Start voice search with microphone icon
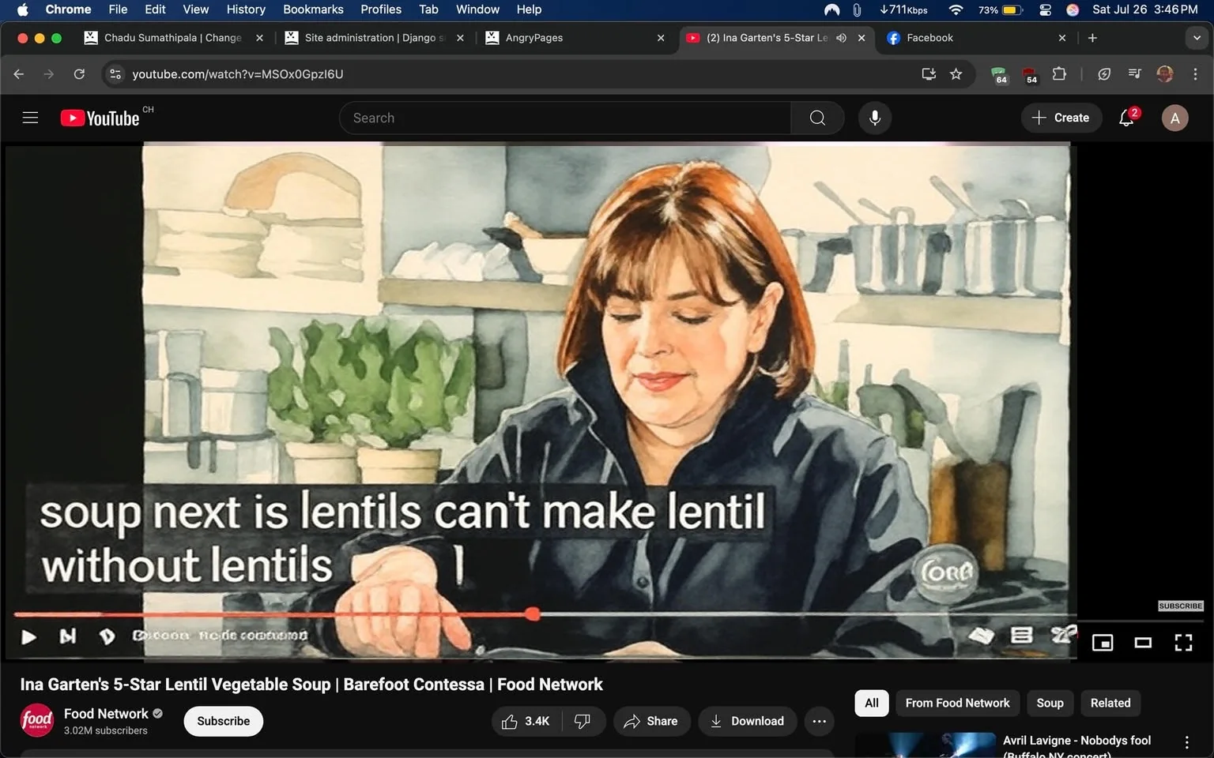Image resolution: width=1214 pixels, height=758 pixels. [875, 118]
